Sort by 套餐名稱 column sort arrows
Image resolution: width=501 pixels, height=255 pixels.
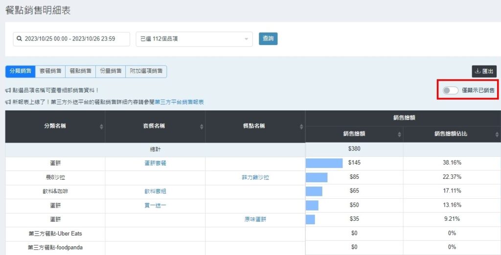(202, 127)
